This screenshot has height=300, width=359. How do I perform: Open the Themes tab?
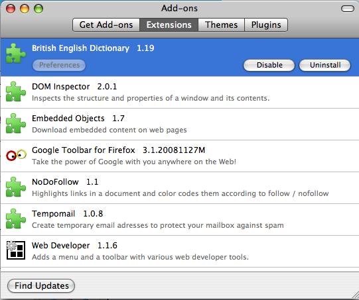click(222, 25)
